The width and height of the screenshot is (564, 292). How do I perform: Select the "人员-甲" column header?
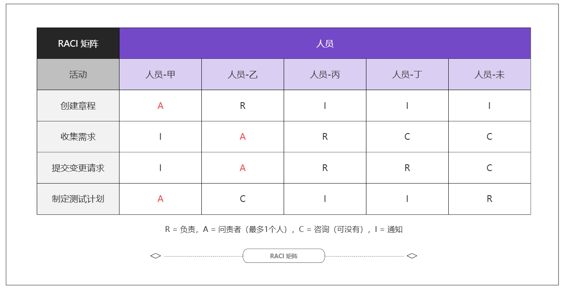click(x=160, y=75)
